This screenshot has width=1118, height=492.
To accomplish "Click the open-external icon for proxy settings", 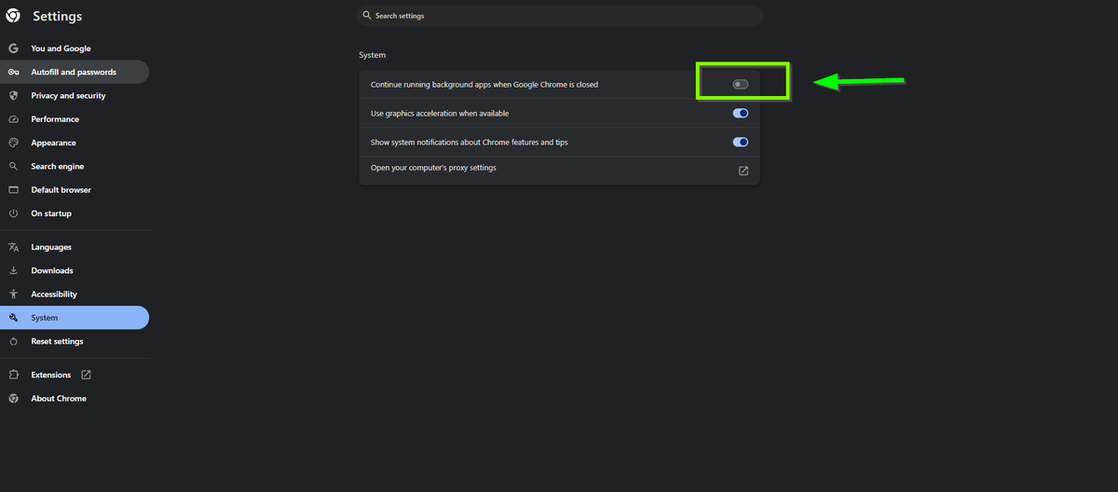I will (x=743, y=171).
